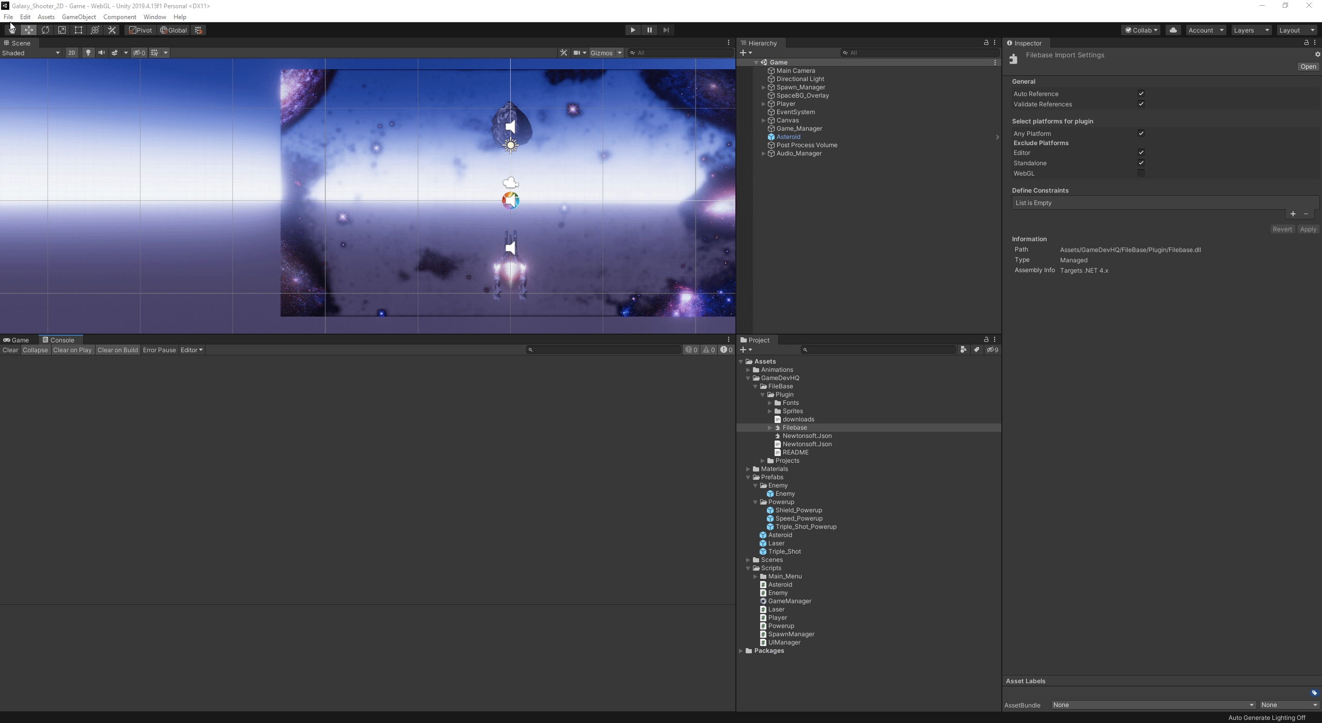
Task: Switch to the Game tab
Action: point(17,340)
